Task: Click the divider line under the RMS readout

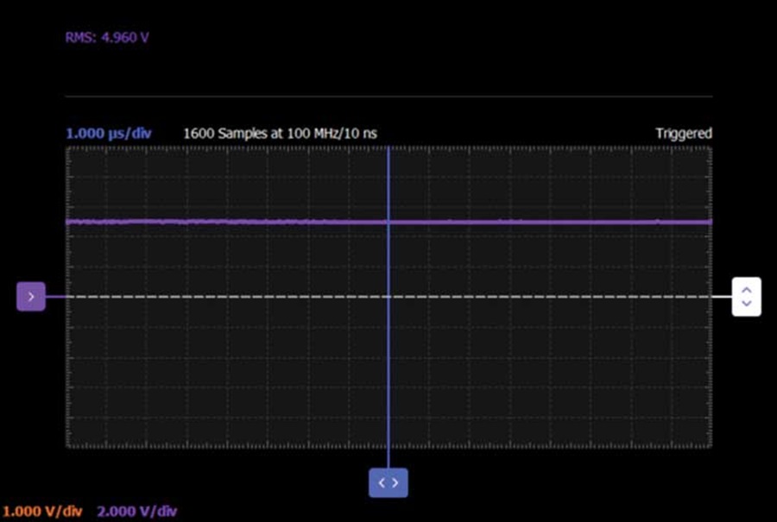Action: click(388, 96)
